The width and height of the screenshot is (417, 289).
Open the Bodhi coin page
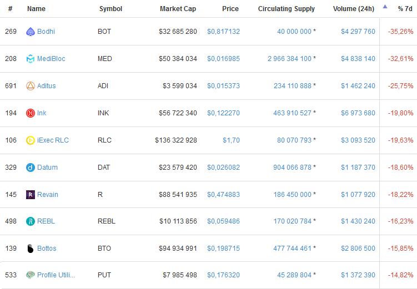click(x=46, y=32)
